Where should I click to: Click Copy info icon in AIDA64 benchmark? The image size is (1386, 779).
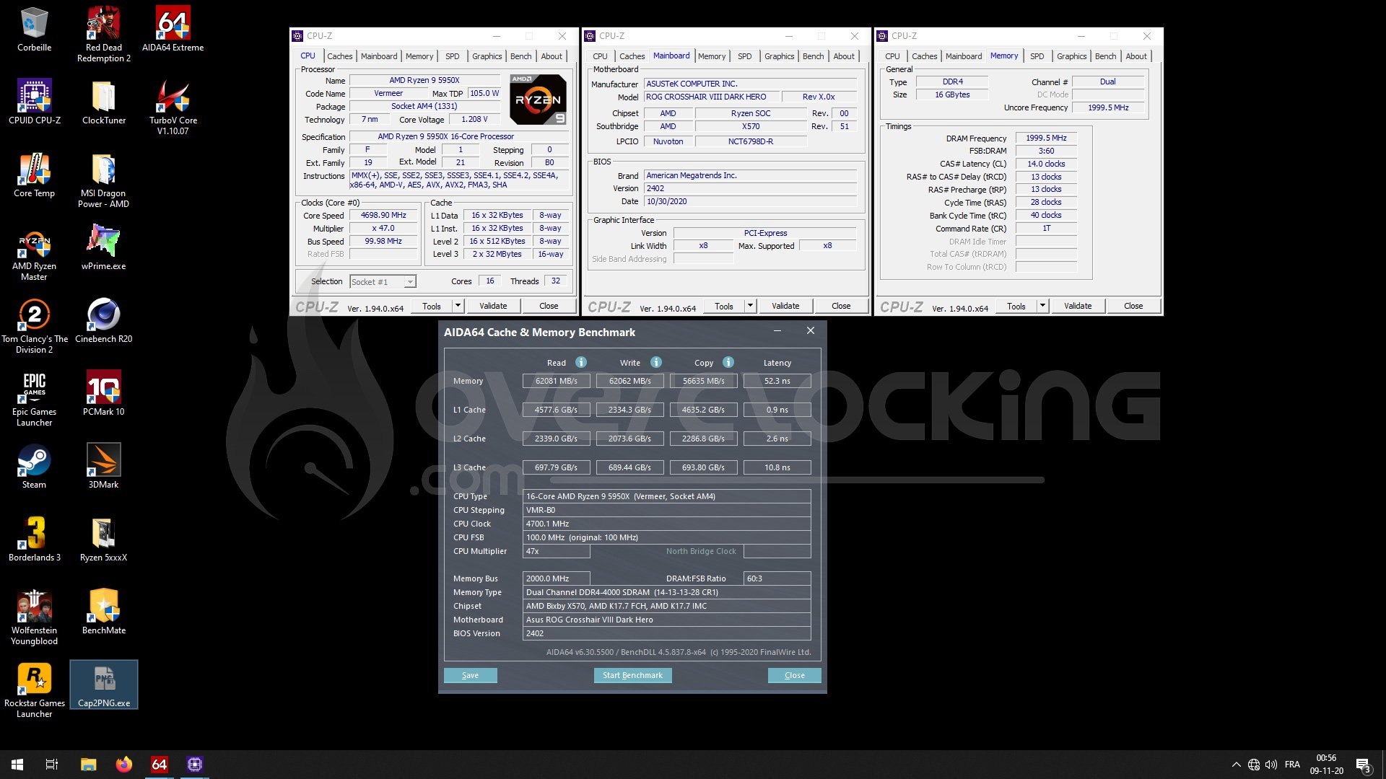pos(728,362)
